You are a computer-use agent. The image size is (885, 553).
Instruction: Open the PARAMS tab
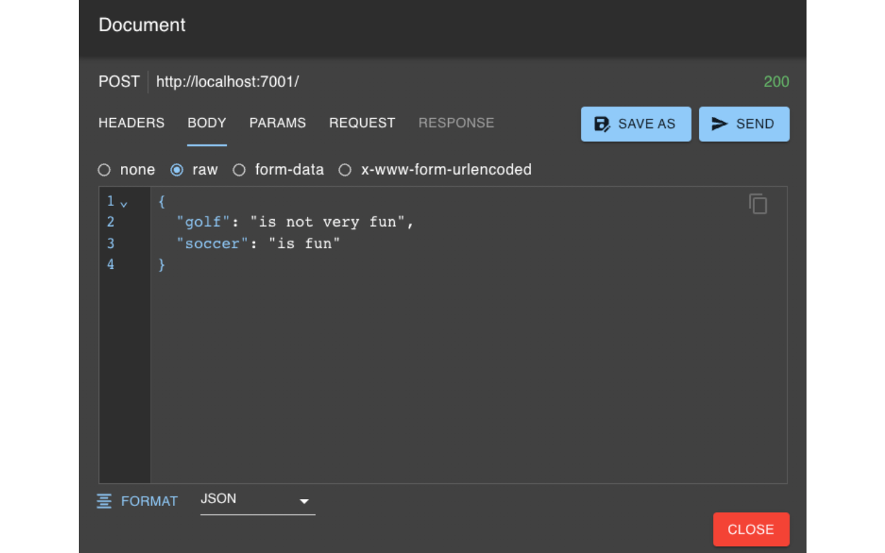tap(277, 123)
